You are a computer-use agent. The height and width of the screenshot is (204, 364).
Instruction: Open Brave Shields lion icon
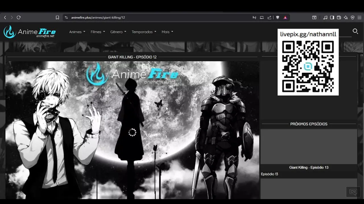pos(278,17)
